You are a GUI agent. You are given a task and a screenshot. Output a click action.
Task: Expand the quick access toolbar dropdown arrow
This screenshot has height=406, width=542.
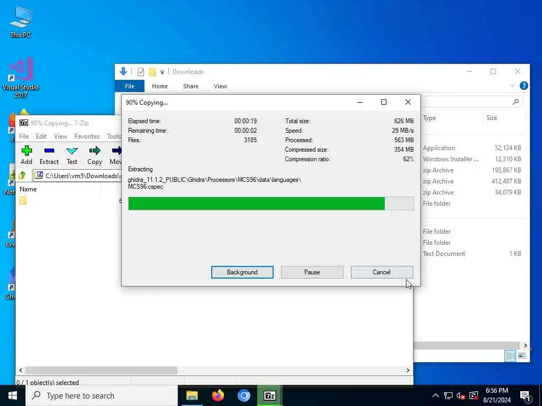coord(162,72)
